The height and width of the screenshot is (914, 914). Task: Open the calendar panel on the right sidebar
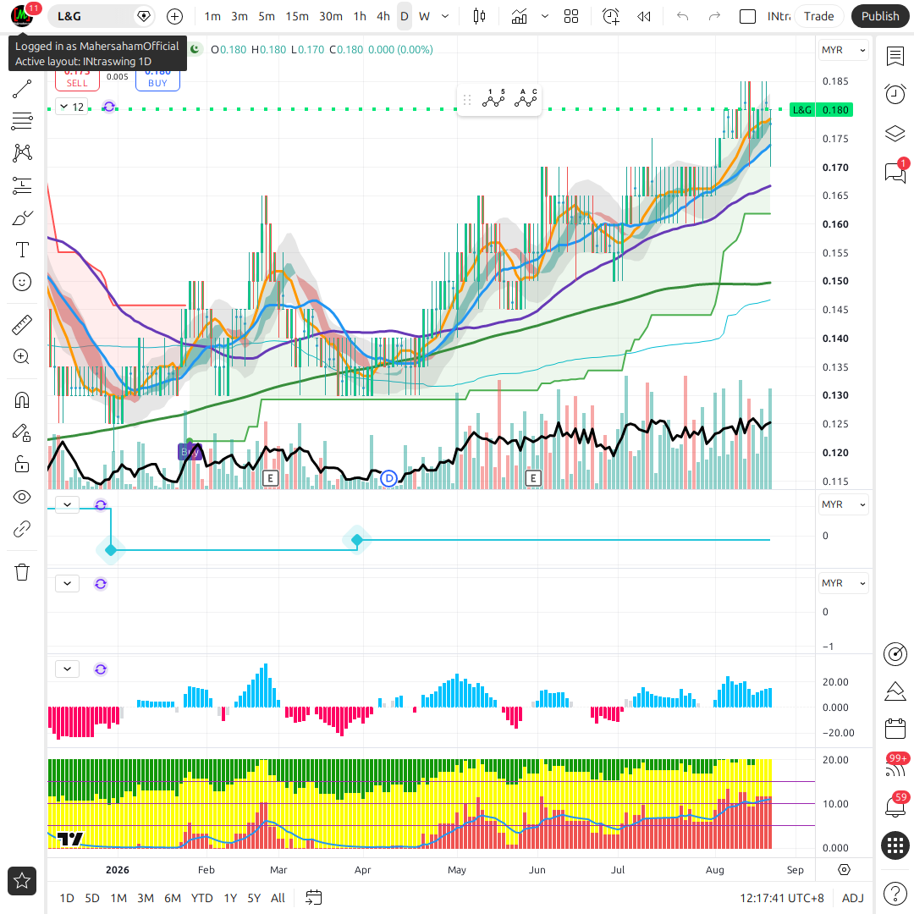[x=895, y=729]
